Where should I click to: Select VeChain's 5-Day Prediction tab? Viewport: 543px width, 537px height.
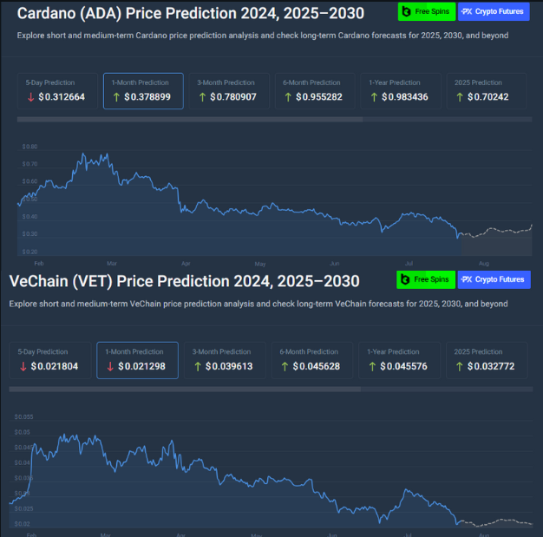pyautogui.click(x=51, y=360)
